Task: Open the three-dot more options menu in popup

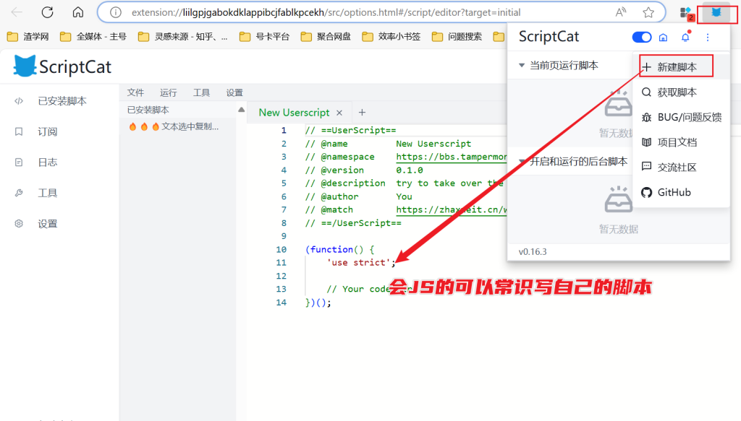Action: click(706, 36)
